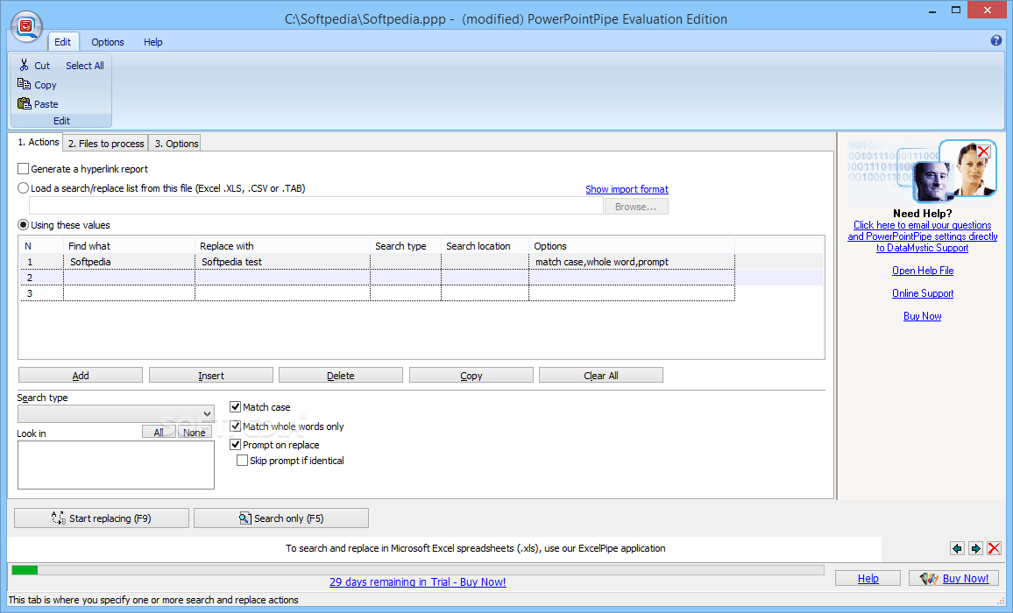Click the Search only (F5) button
This screenshot has width=1013, height=613.
(x=281, y=518)
